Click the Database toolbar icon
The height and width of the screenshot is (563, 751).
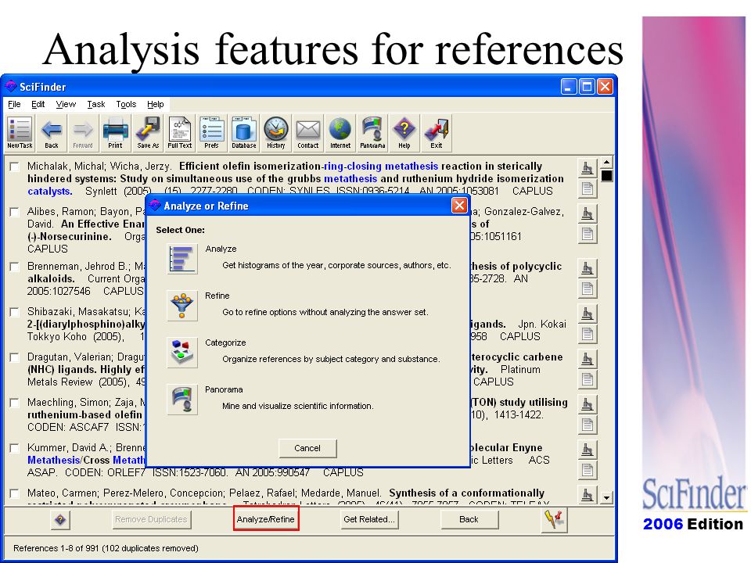pos(244,133)
